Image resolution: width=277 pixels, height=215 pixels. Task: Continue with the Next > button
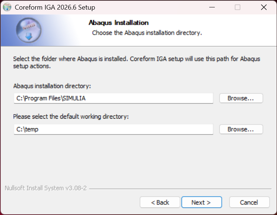(x=201, y=202)
